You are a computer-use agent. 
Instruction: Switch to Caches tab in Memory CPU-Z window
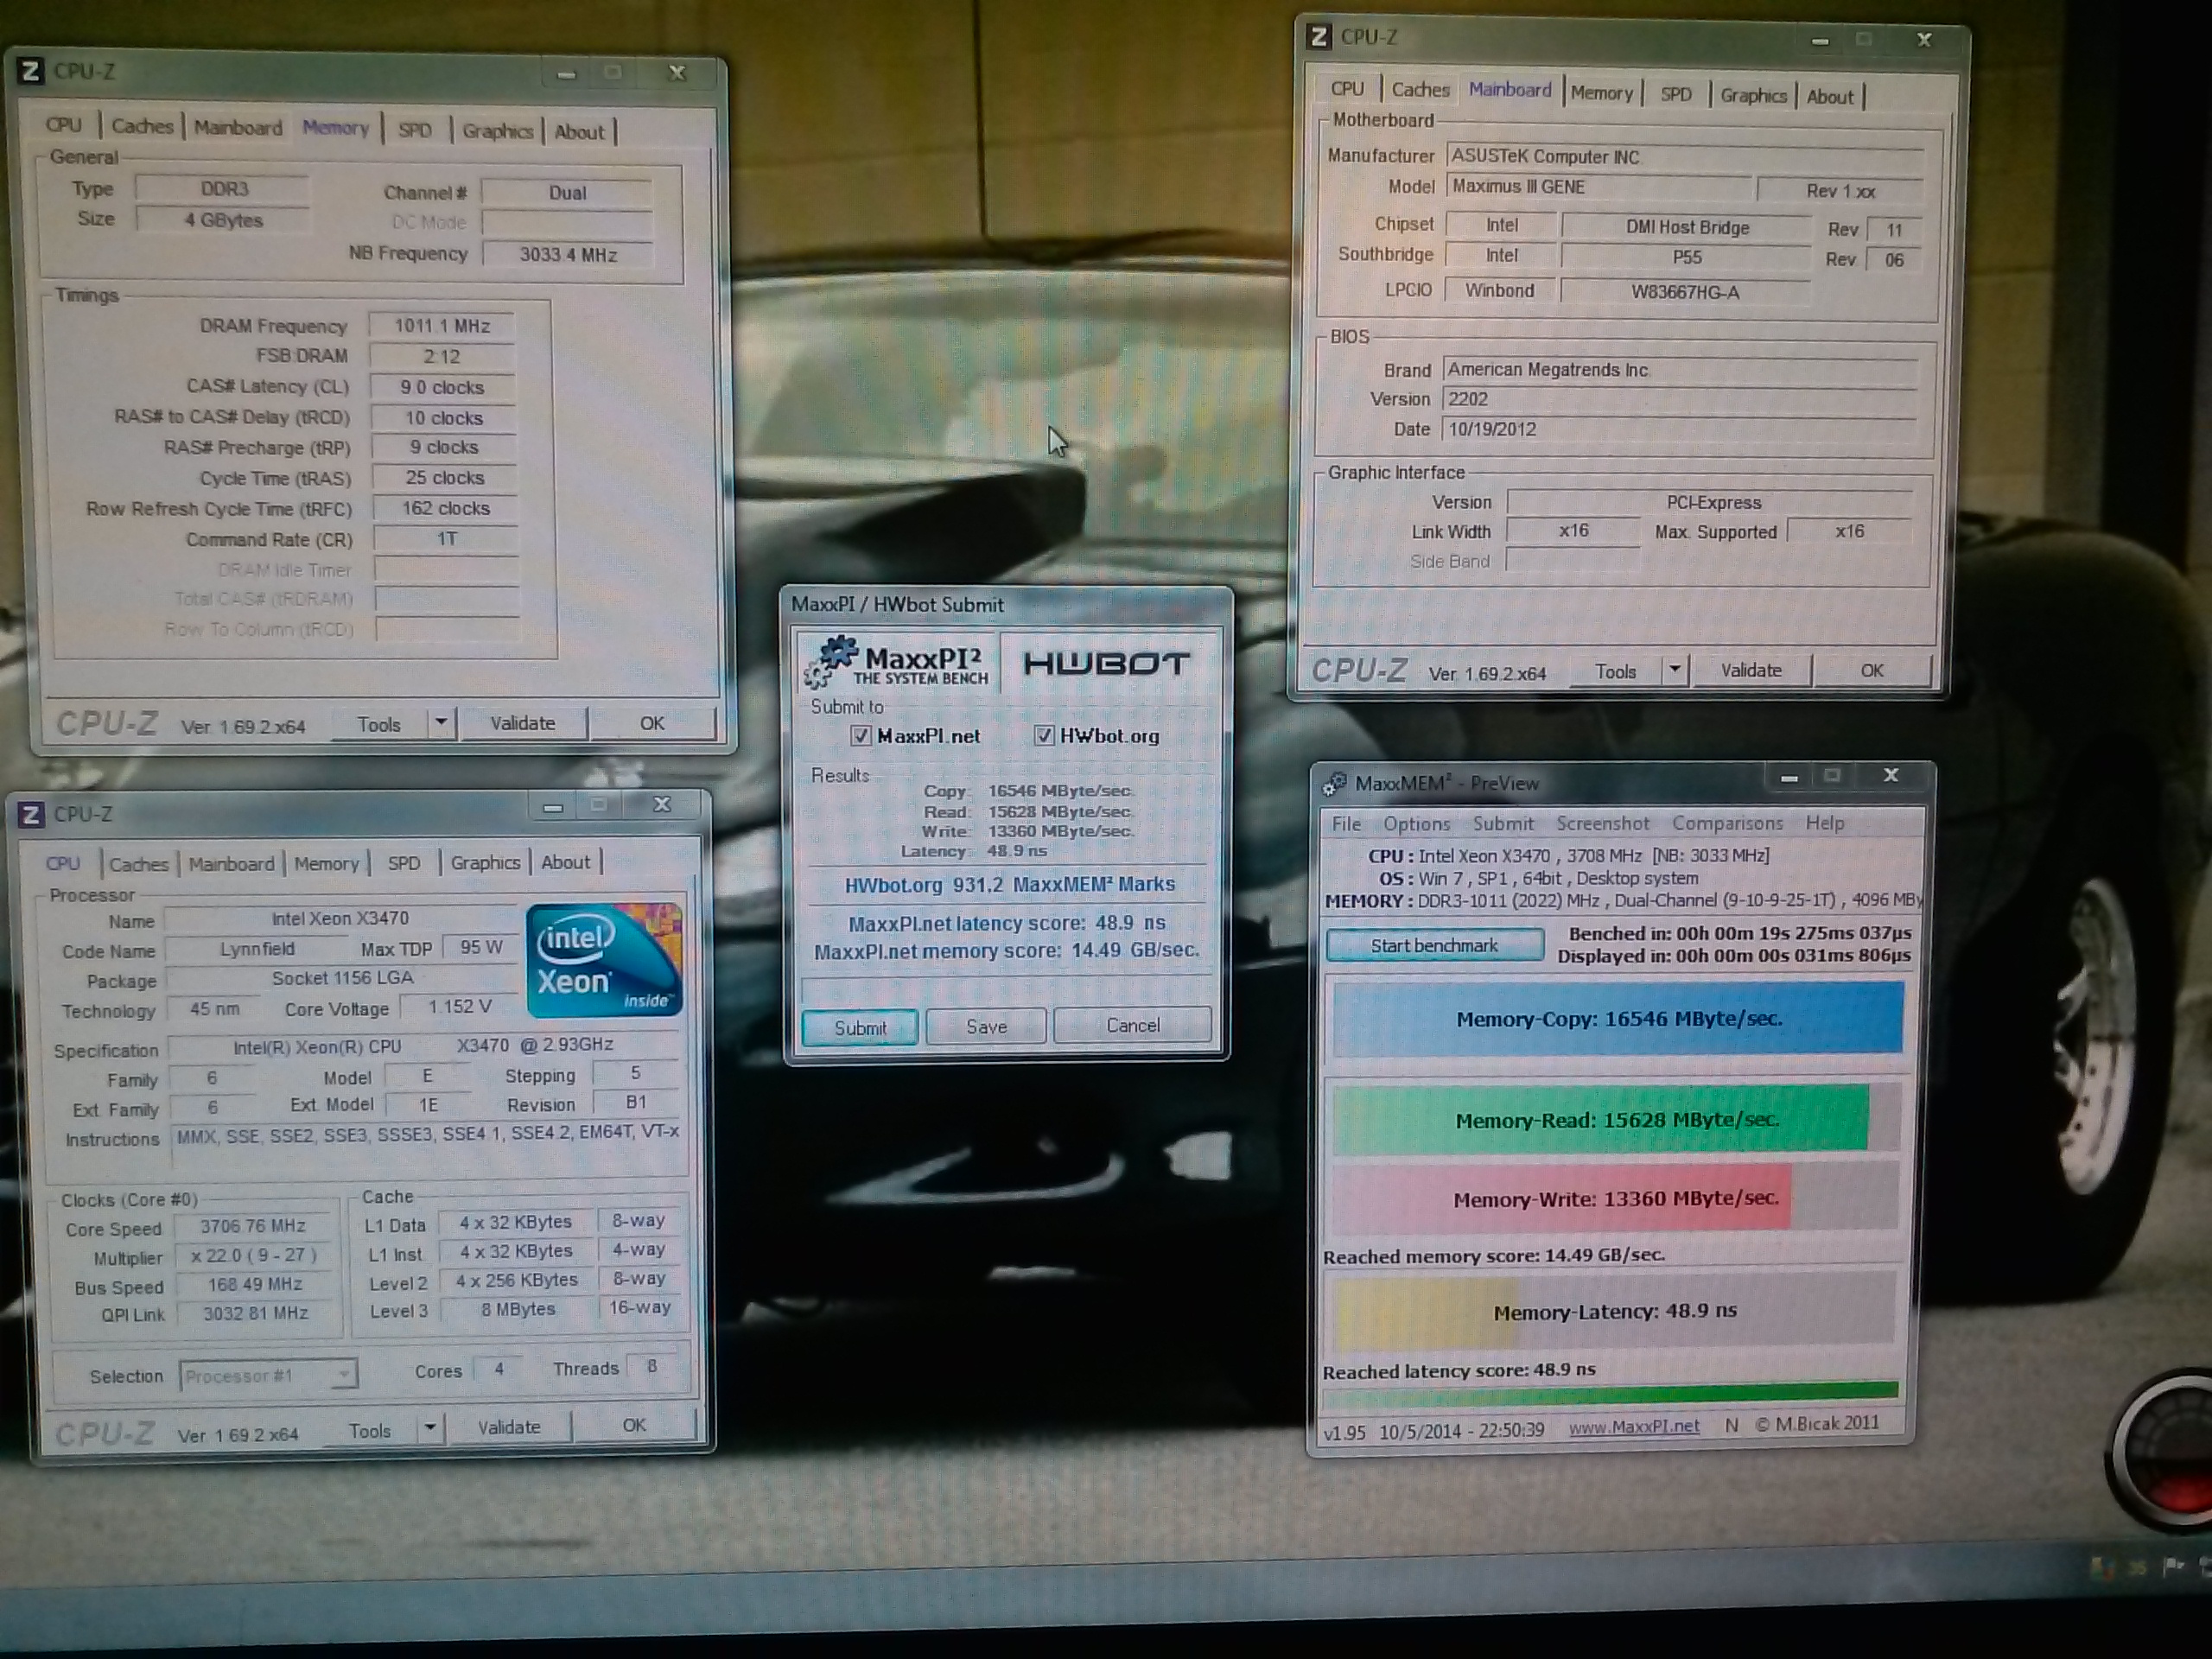[142, 126]
